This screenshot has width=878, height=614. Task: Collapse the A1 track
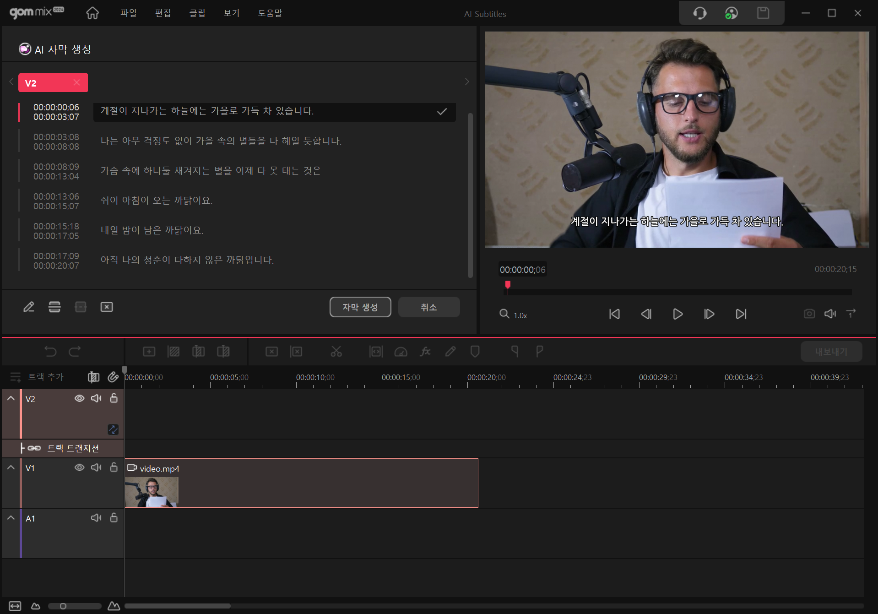click(x=11, y=518)
